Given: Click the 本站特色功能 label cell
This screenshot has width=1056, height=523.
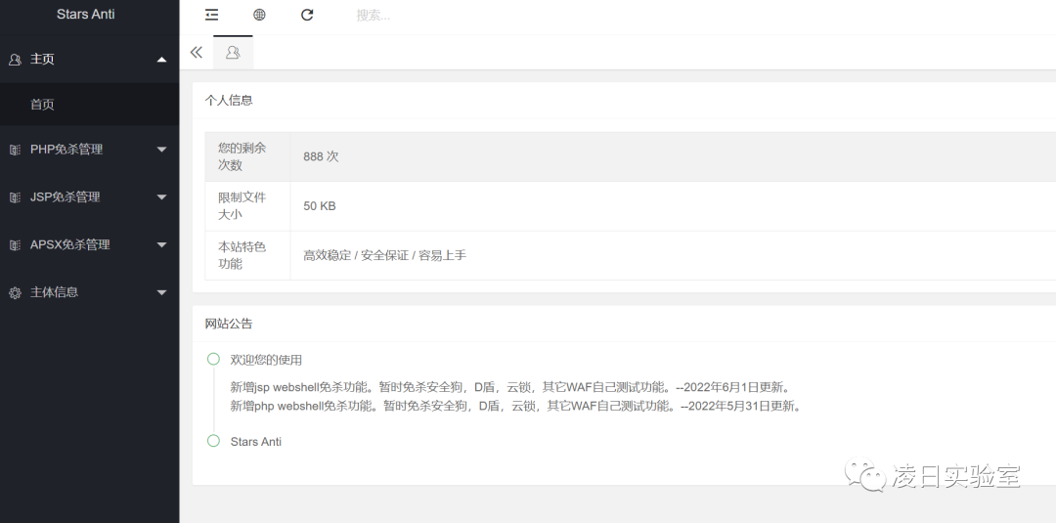Looking at the screenshot, I should pyautogui.click(x=247, y=255).
